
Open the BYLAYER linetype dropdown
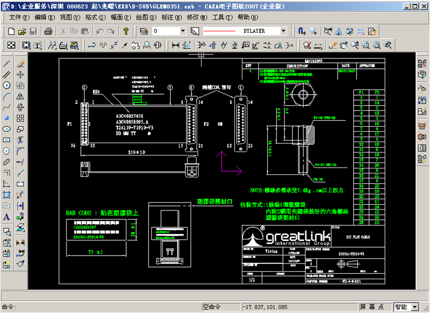coord(284,31)
